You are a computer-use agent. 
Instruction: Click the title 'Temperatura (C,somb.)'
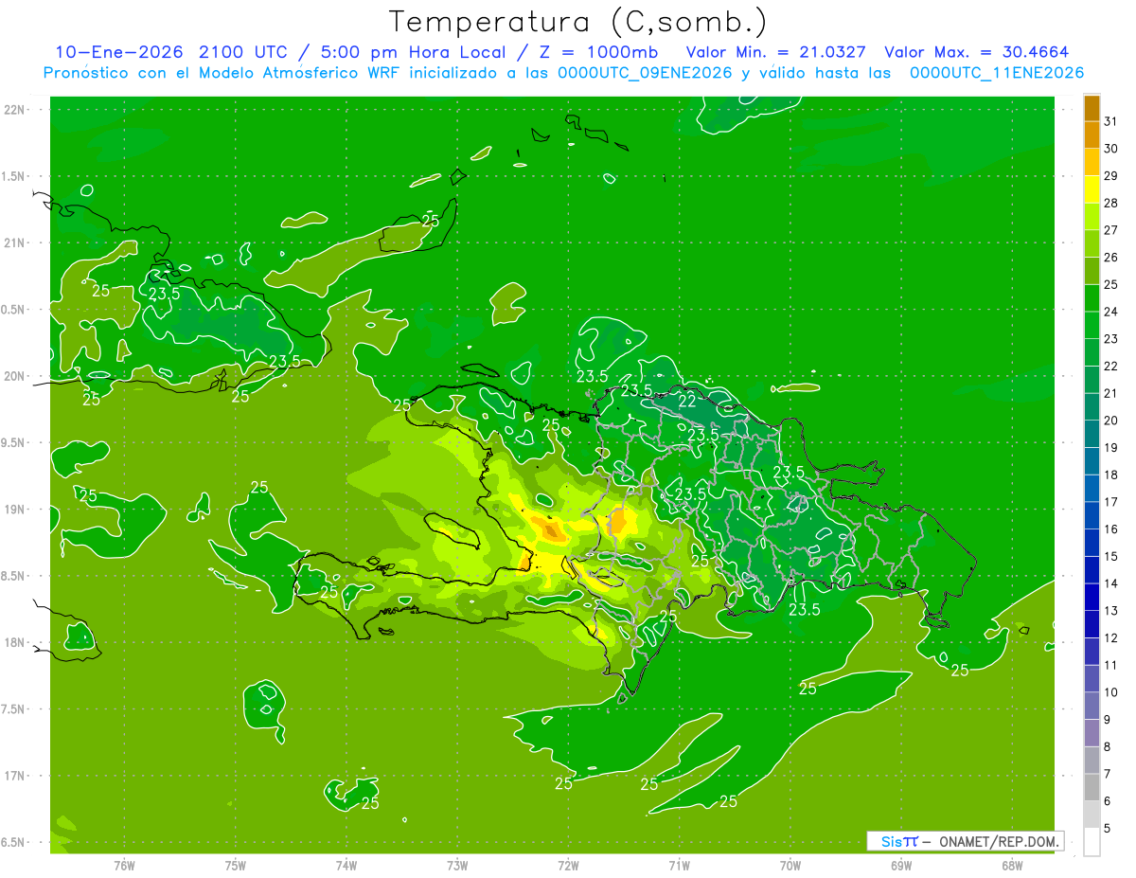[578, 22]
